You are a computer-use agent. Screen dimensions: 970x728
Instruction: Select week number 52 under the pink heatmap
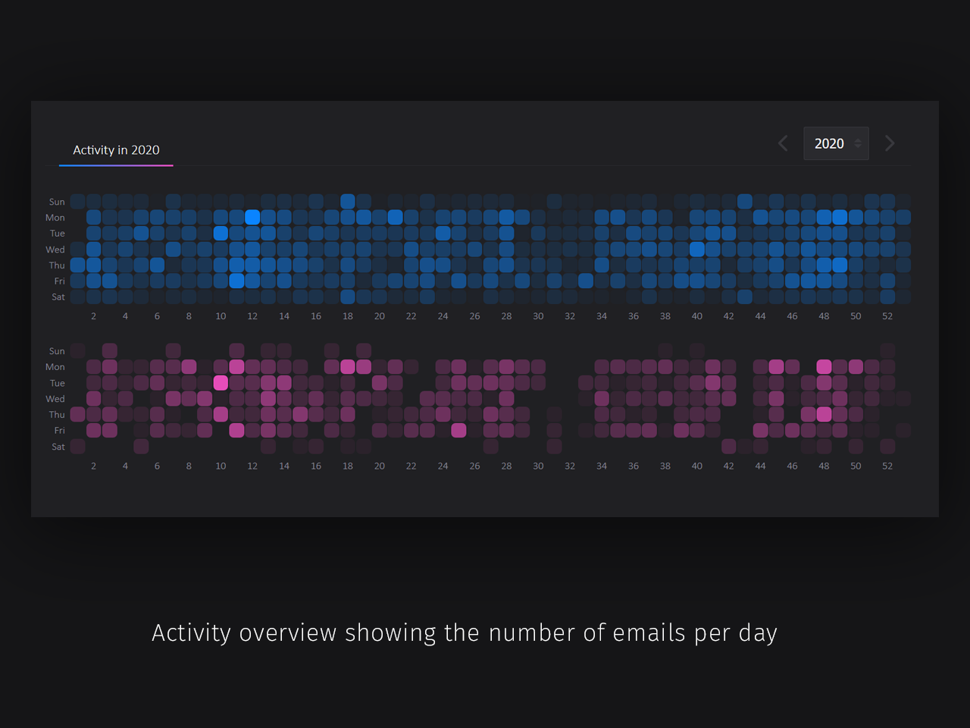click(x=887, y=466)
